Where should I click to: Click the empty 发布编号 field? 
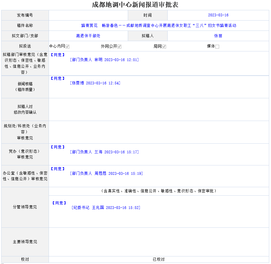88,15
